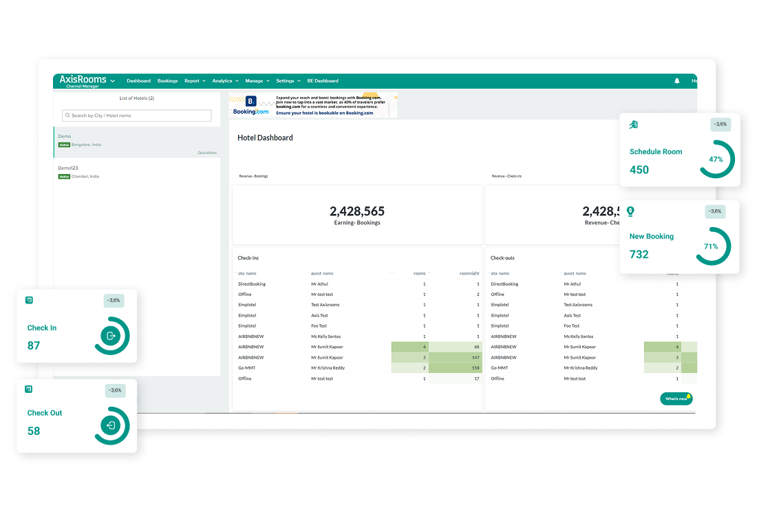The height and width of the screenshot is (512, 757).
Task: Open the Report dropdown menu
Action: point(195,81)
